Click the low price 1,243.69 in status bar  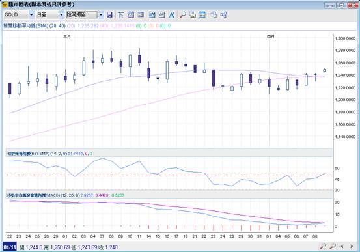point(87,247)
